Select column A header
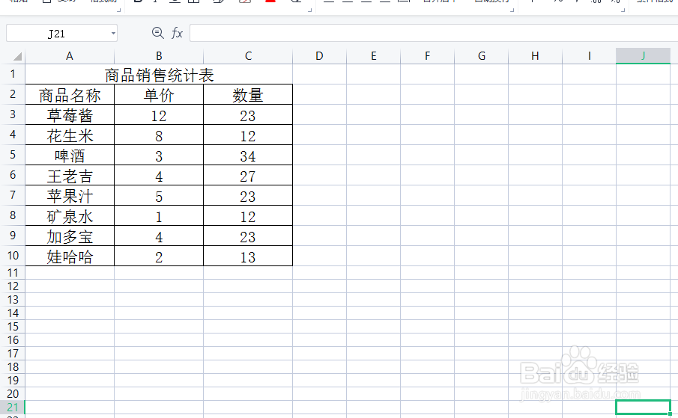The image size is (678, 418). pos(70,56)
